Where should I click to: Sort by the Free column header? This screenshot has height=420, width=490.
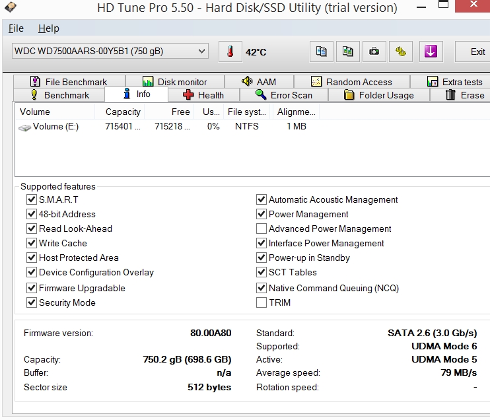[x=169, y=112]
